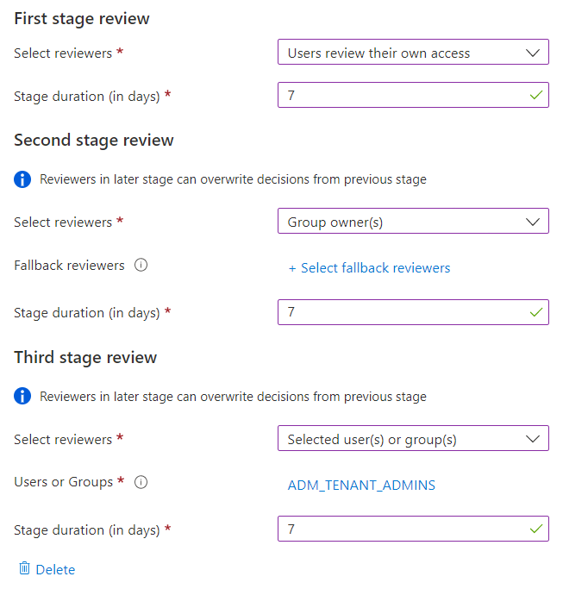588x589 pixels.
Task: Click chevron arrow of Group owner(s) box
Action: [x=534, y=222]
